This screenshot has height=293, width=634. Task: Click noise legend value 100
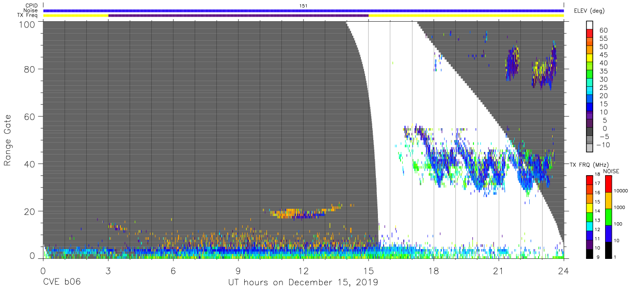[x=619, y=224]
